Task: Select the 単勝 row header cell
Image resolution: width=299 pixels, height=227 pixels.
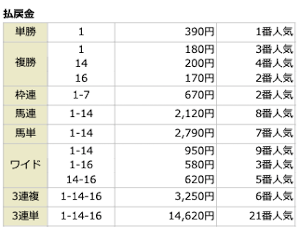Action: click(25, 32)
